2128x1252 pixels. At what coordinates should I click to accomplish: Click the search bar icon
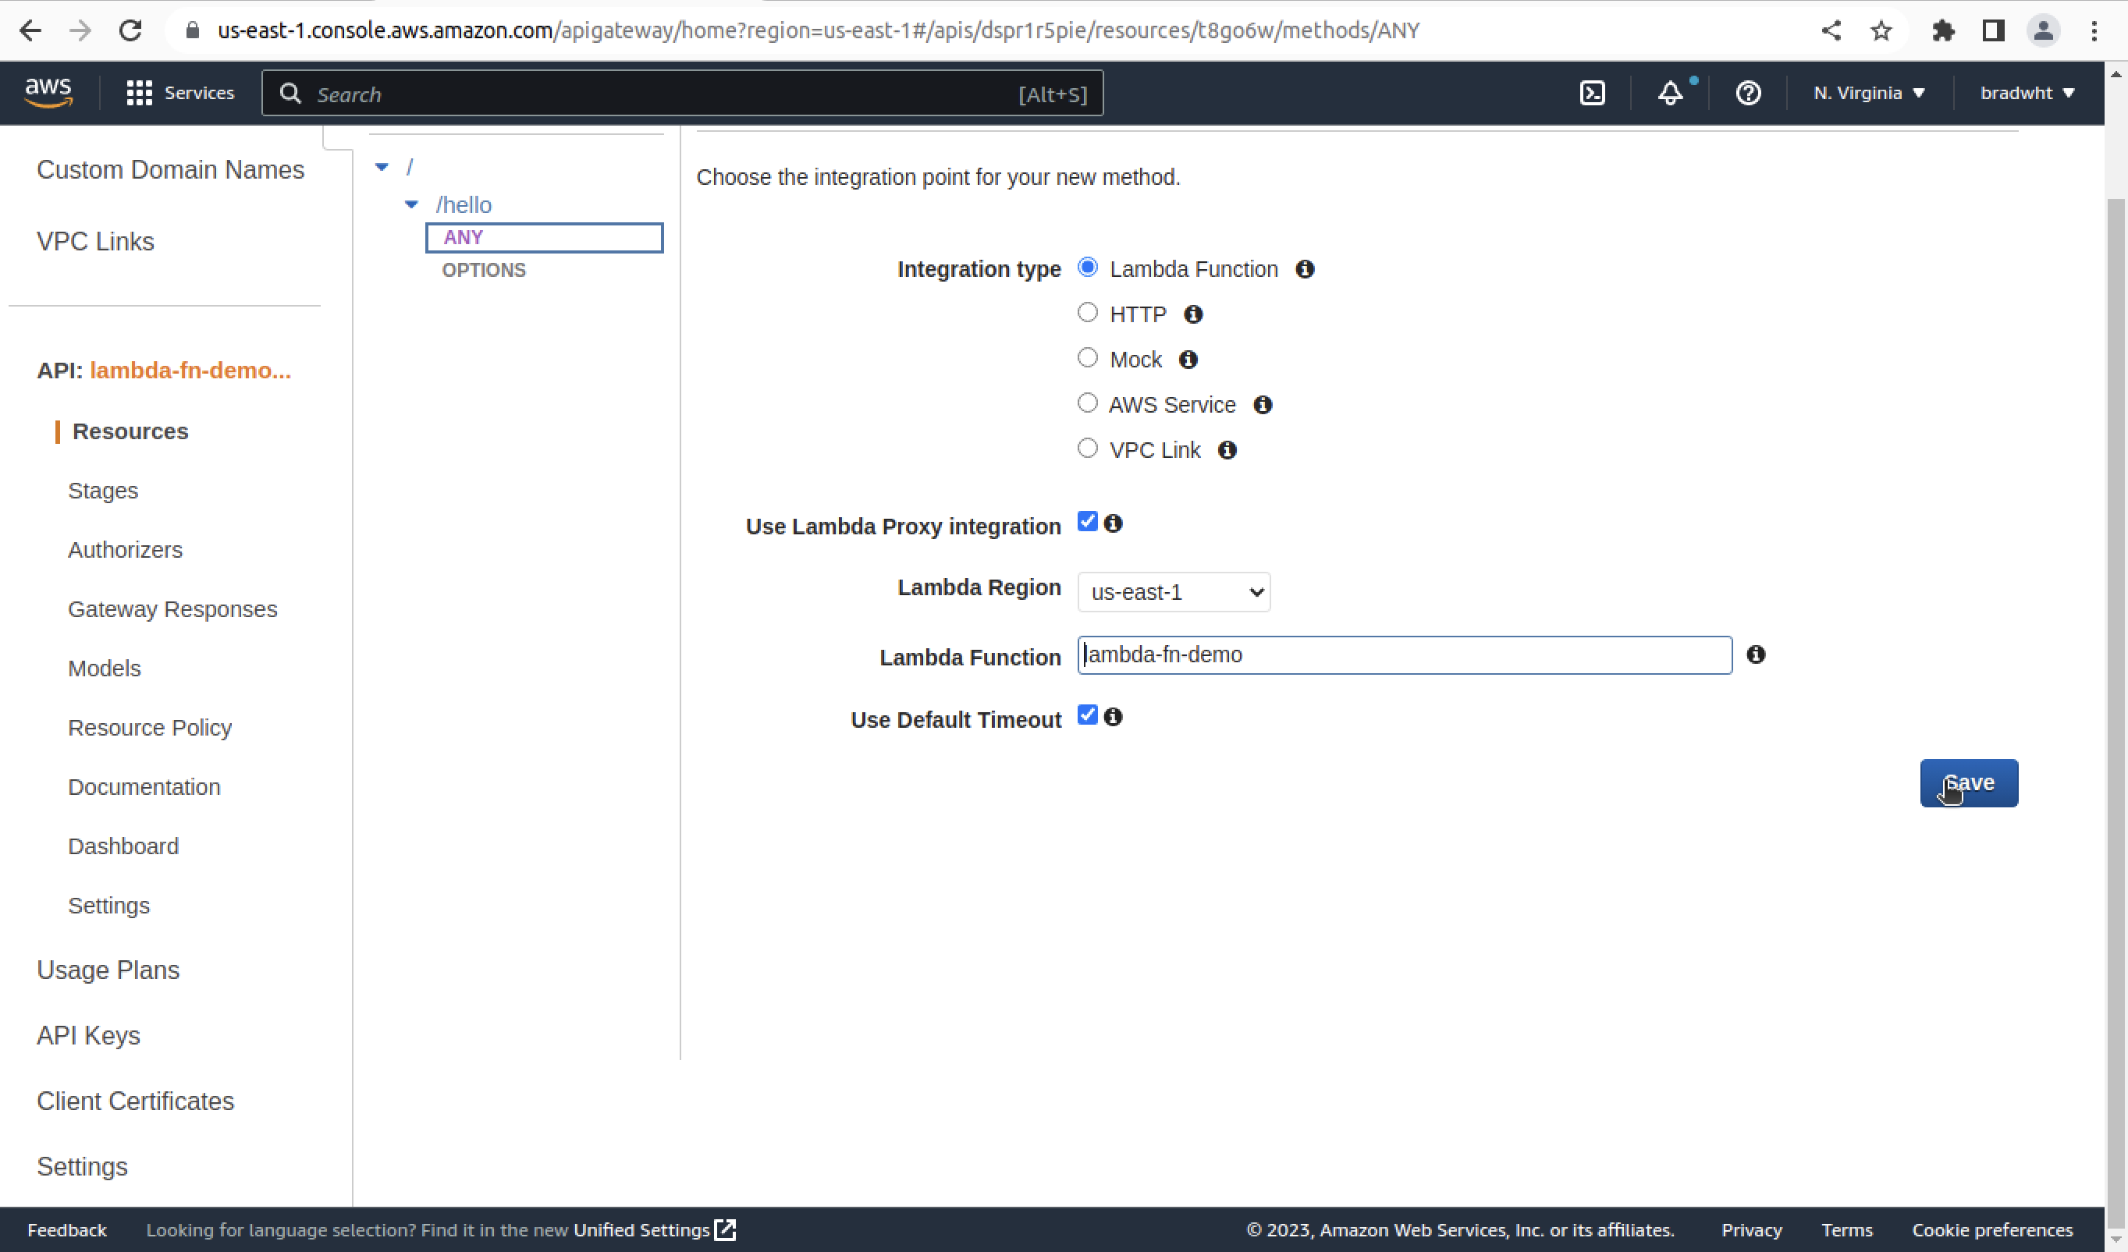(293, 94)
